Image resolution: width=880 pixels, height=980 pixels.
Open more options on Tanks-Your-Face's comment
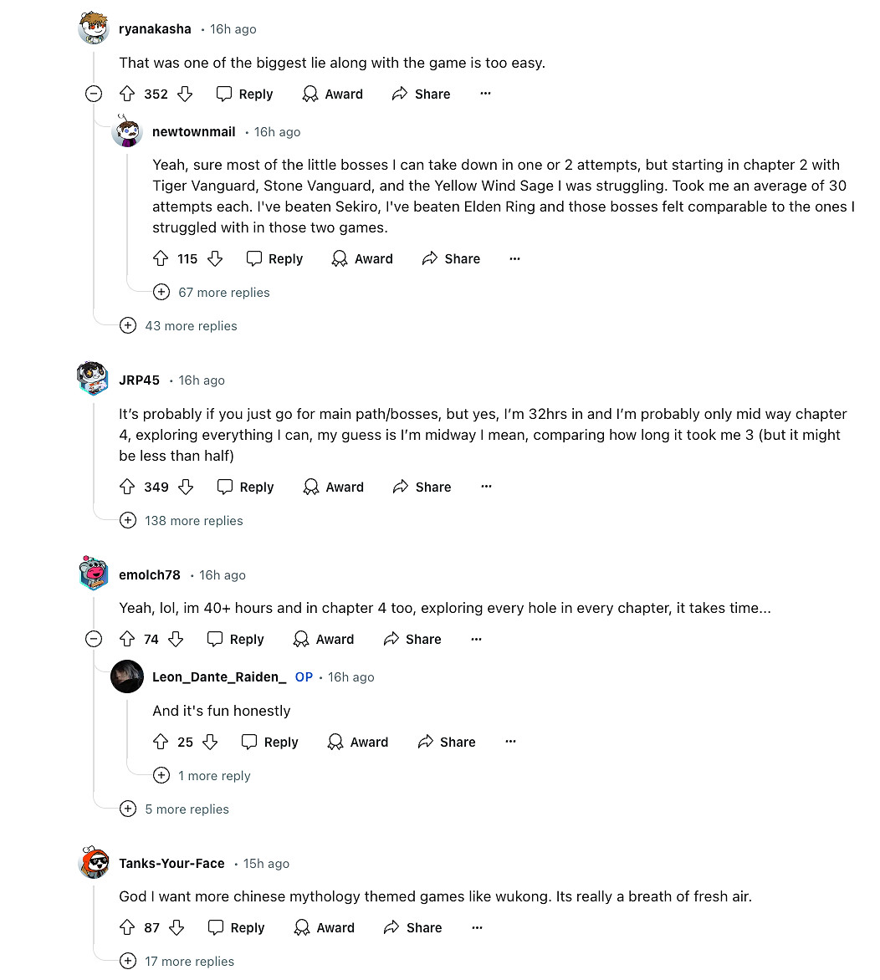coord(477,928)
